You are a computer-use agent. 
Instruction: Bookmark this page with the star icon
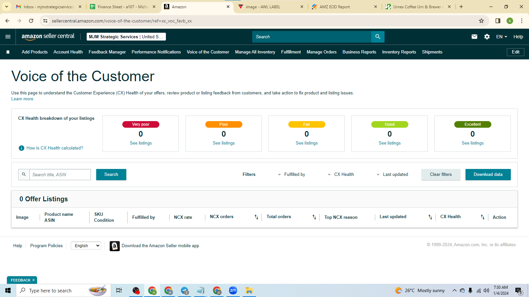tap(481, 21)
